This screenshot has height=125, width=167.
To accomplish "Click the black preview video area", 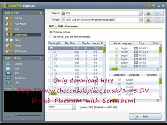I will tap(23, 102).
